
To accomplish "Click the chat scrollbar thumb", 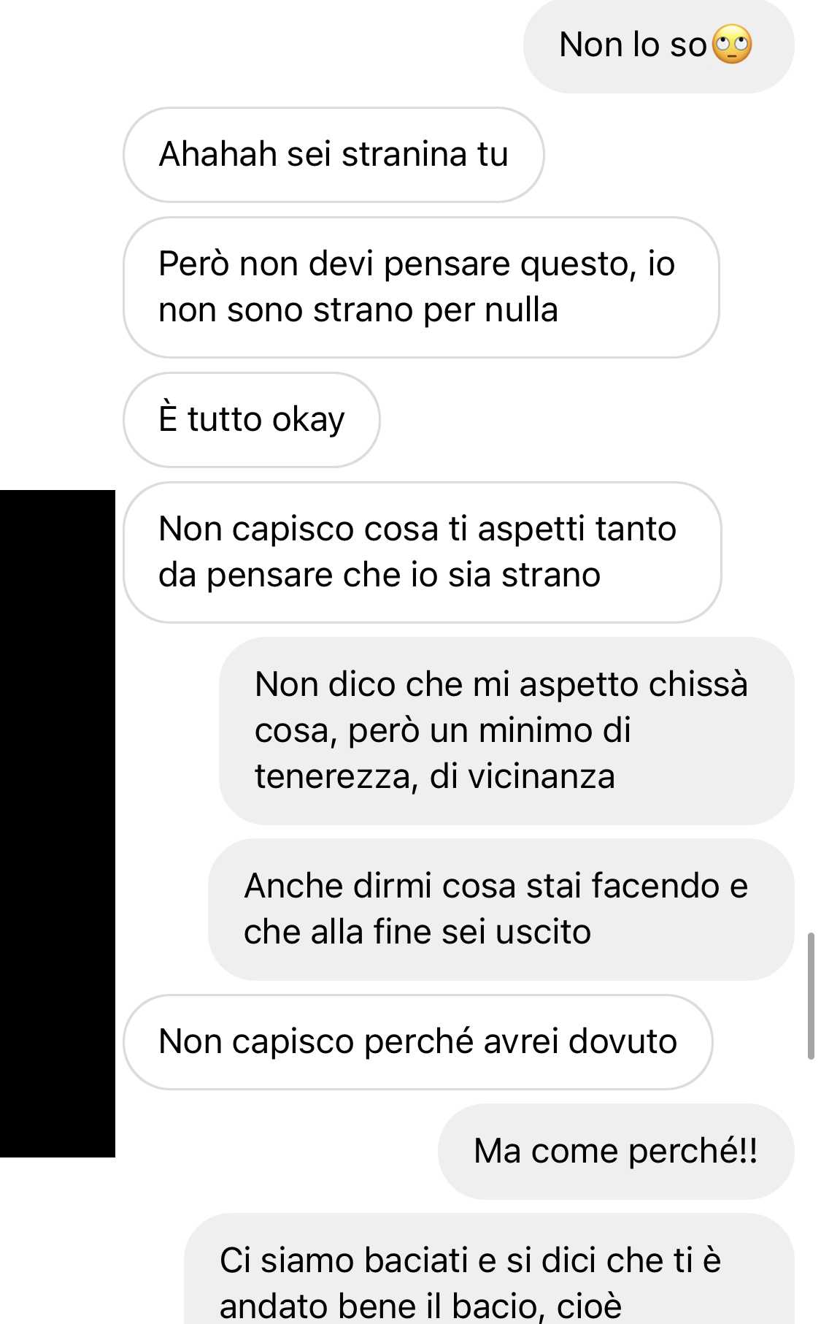I will tap(811, 995).
